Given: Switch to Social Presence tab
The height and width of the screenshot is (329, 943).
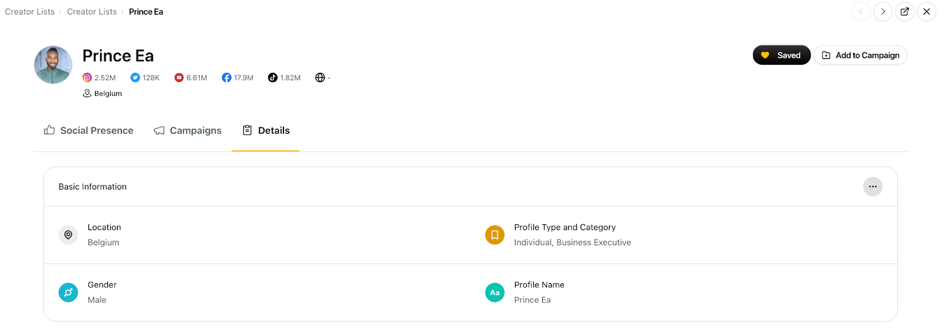Looking at the screenshot, I should (x=89, y=131).
